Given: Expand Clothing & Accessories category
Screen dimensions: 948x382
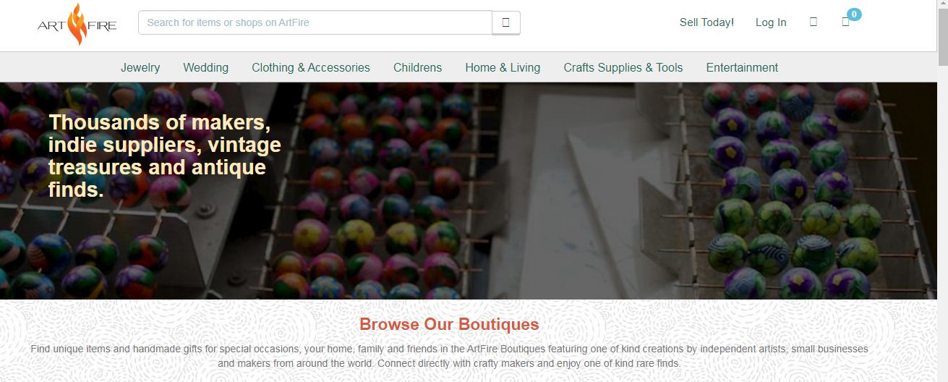Looking at the screenshot, I should coord(311,67).
